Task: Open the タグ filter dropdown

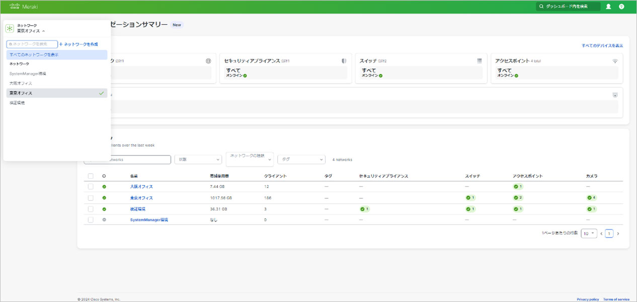Action: coord(301,160)
